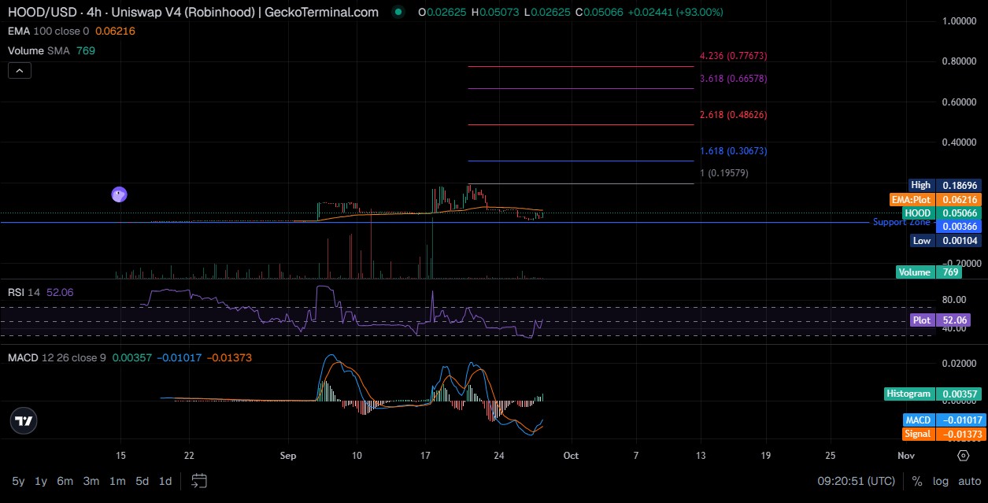Click the 1.00000 price axis value

(x=959, y=21)
